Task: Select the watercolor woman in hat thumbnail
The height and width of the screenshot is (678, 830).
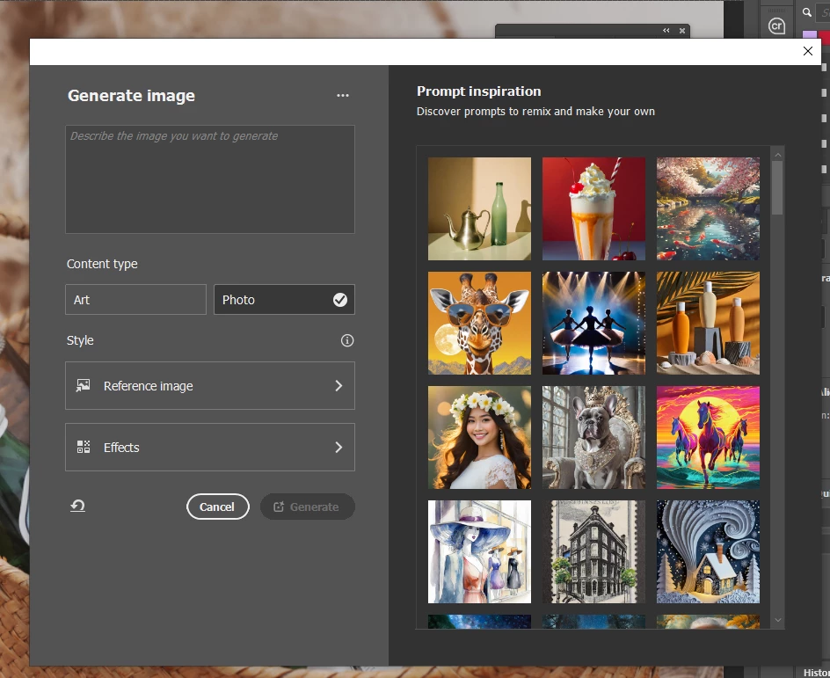Action: [x=479, y=551]
